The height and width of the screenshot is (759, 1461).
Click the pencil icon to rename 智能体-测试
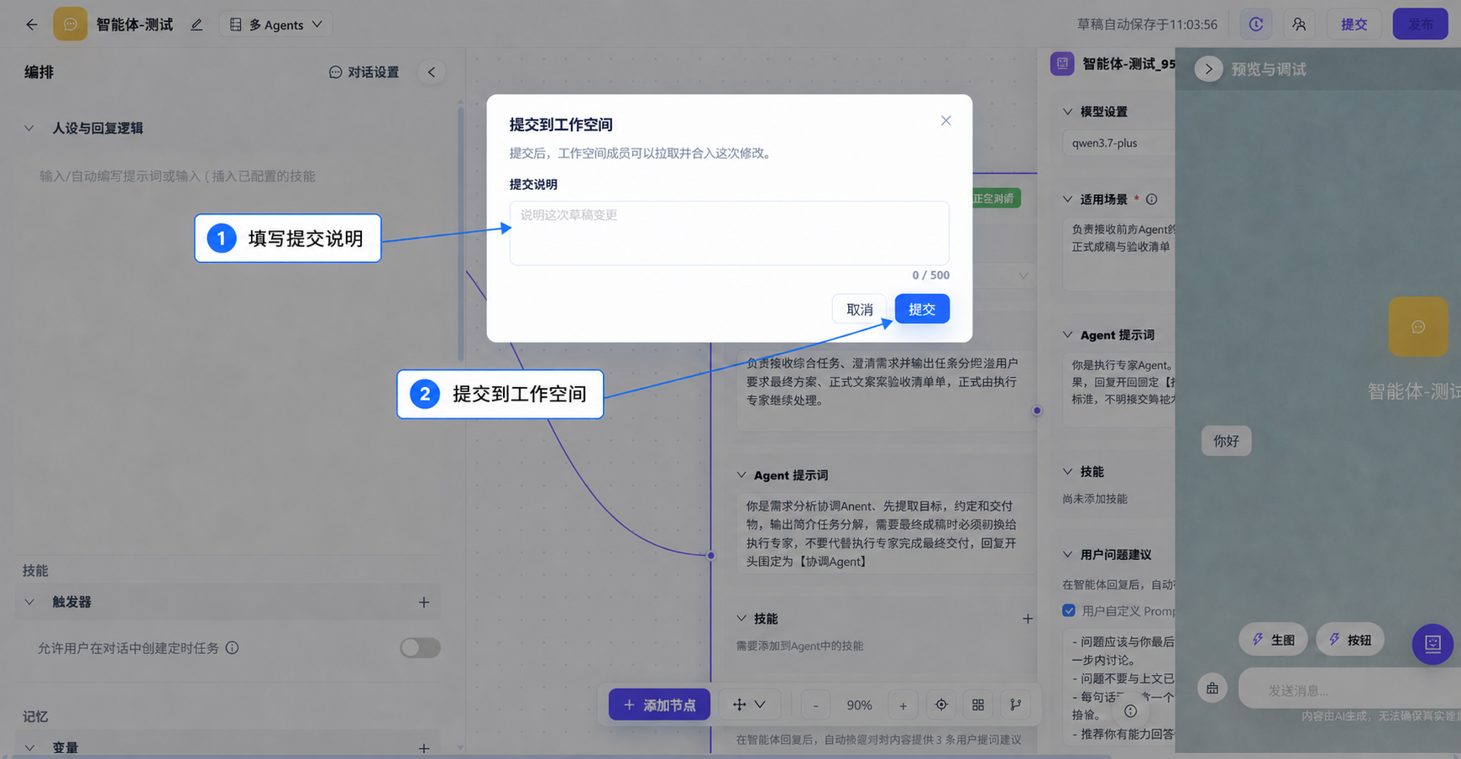(196, 24)
